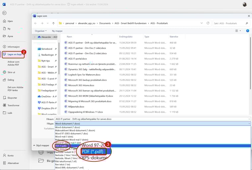252x170 pixels.
Task: Select file AGS IT-portal.docx
Action: click(78, 59)
